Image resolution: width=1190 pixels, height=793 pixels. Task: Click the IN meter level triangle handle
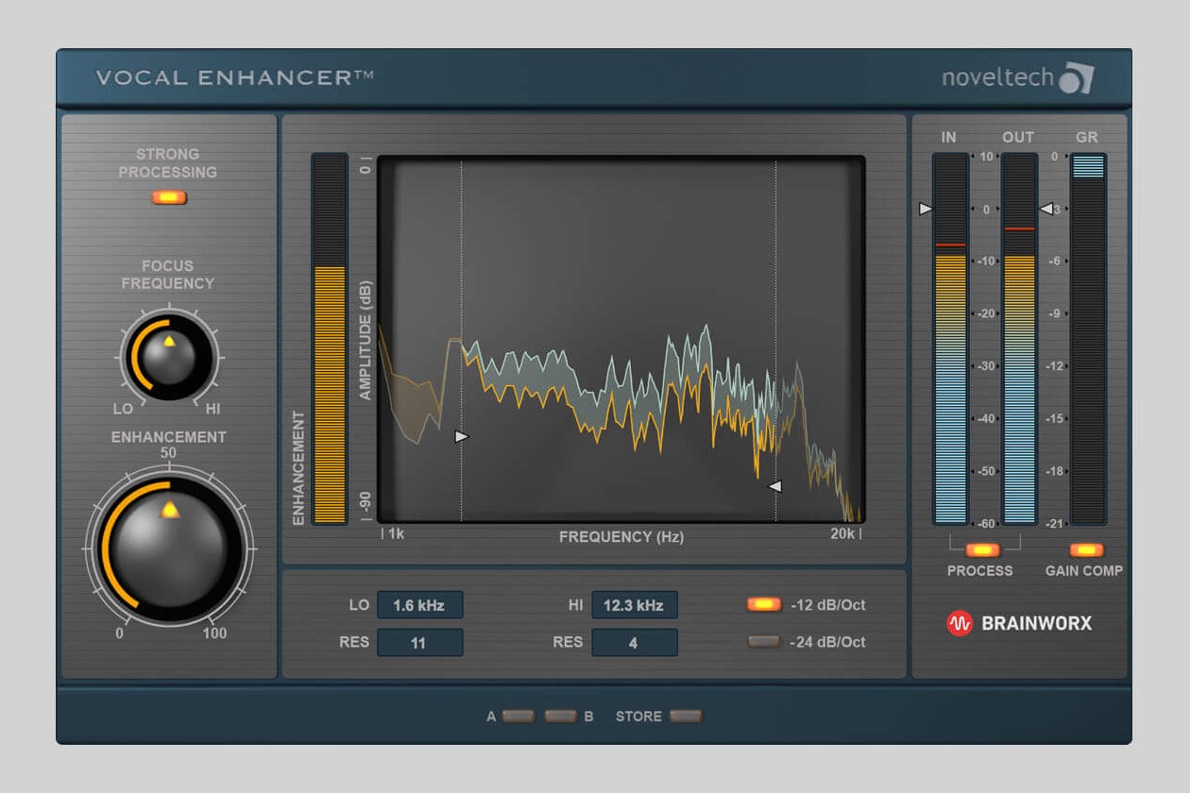[926, 209]
